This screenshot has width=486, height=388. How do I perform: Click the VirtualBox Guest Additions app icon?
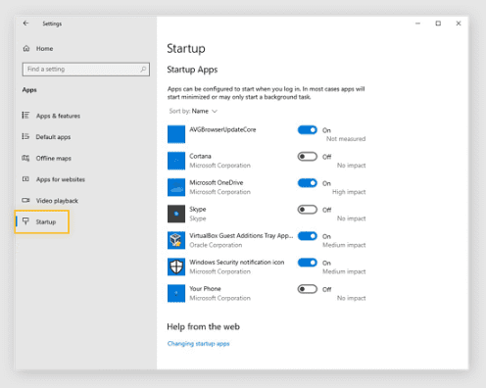(176, 240)
